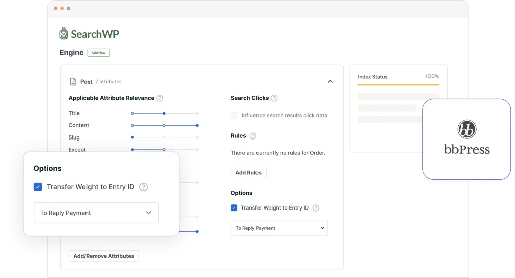Click the Title relevance slider handle
515x278 pixels.
tap(164, 113)
